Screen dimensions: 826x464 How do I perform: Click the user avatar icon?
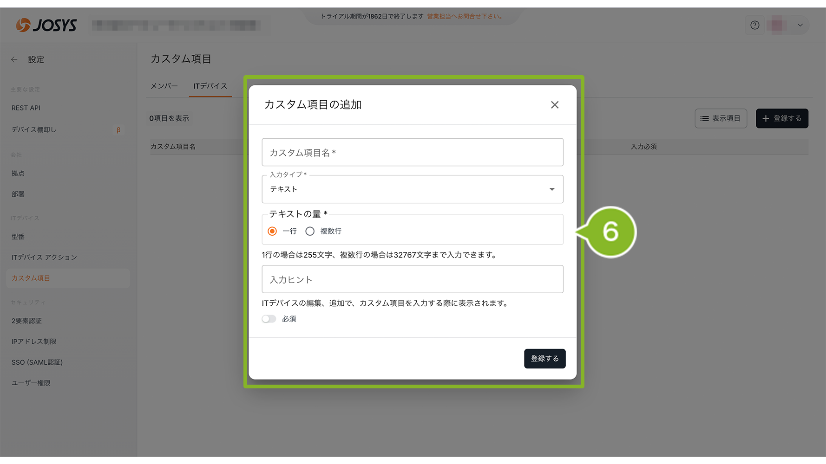tap(776, 25)
